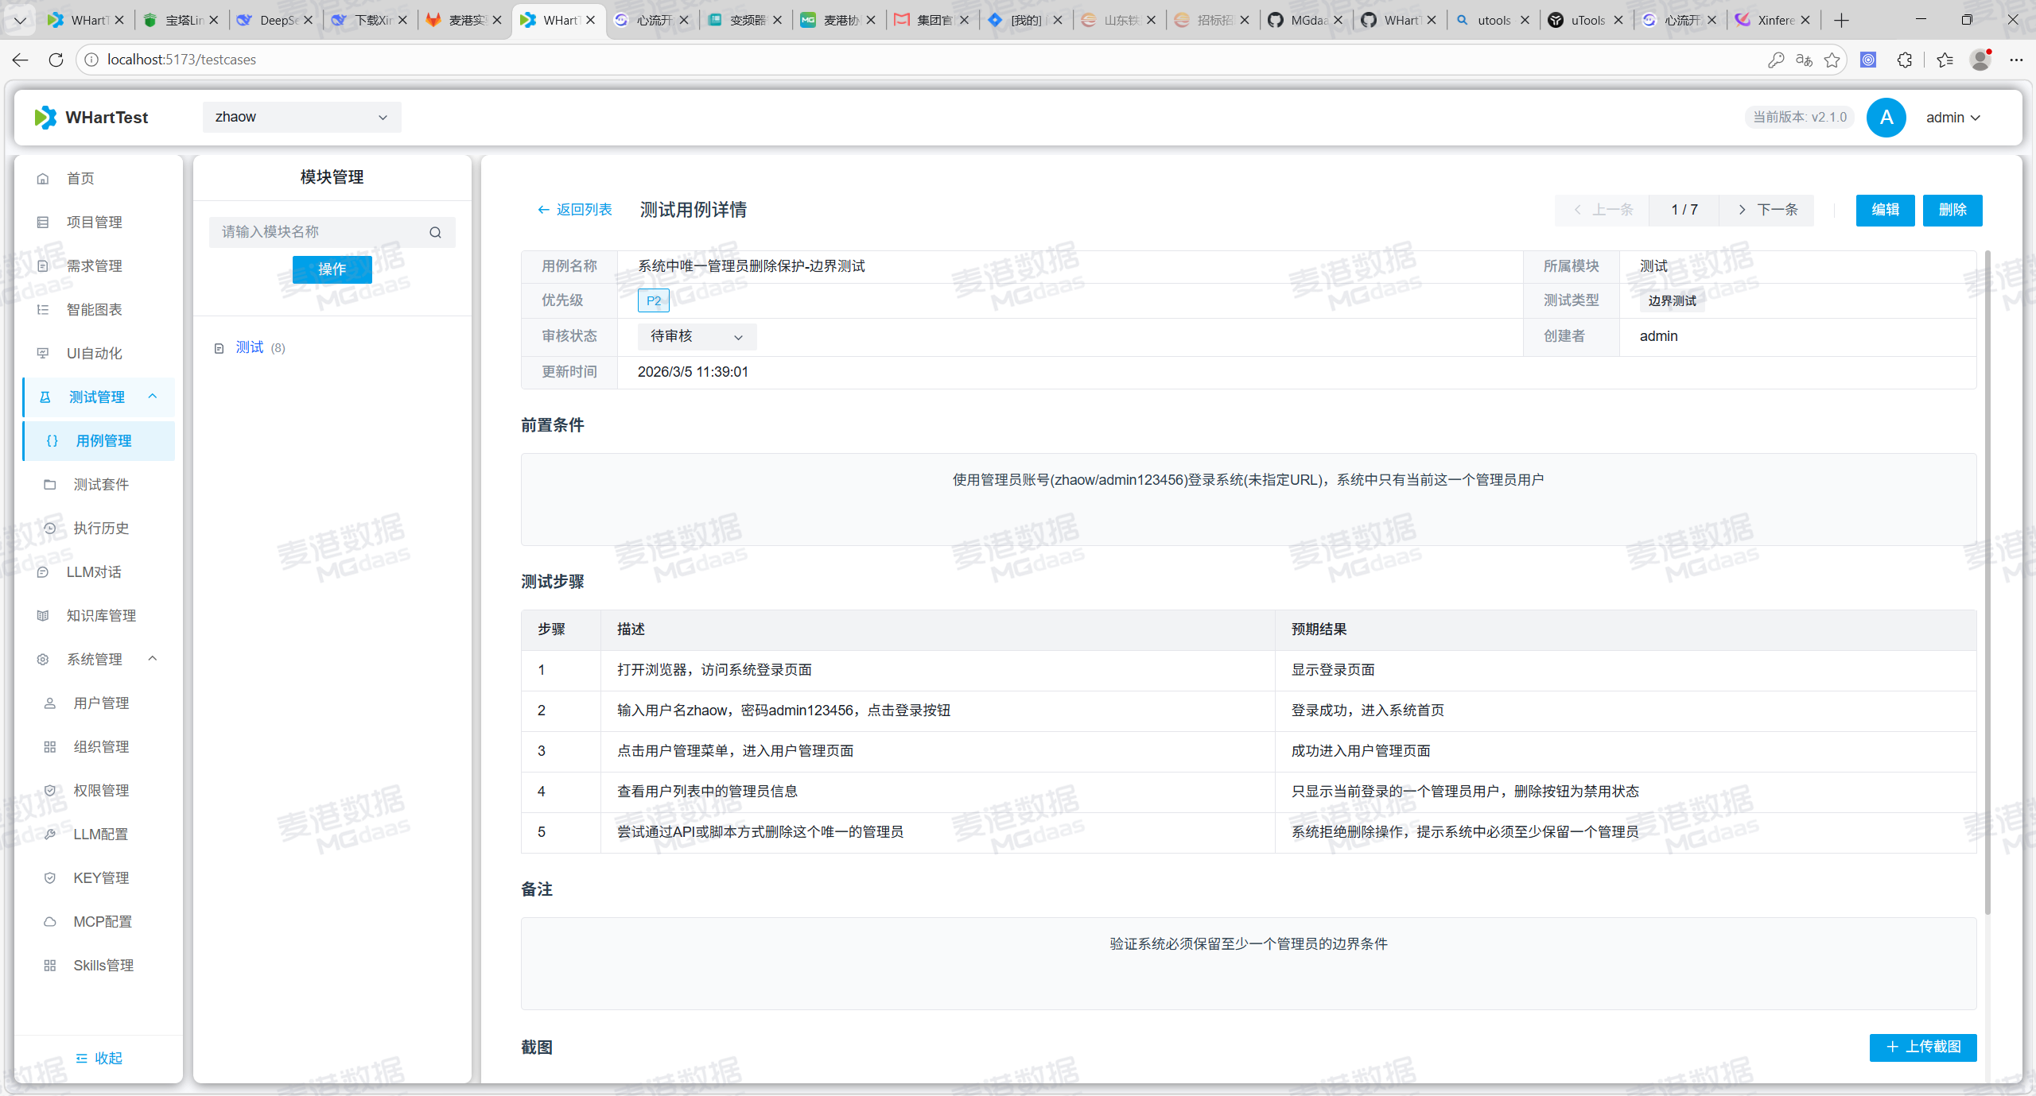Open the 待审核 review status dropdown
The height and width of the screenshot is (1096, 2036).
(696, 336)
